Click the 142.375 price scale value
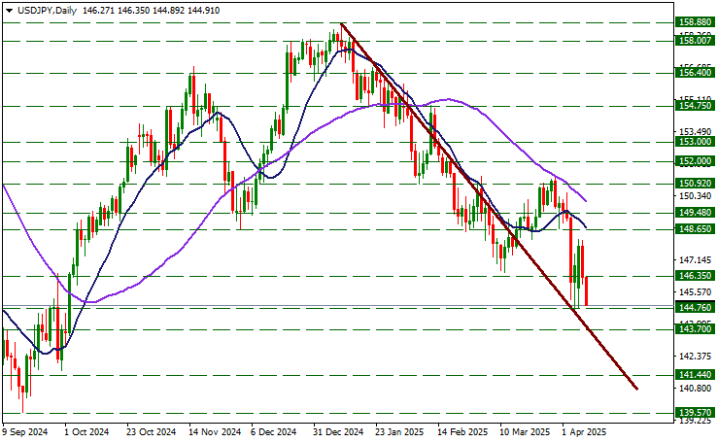718x443 pixels. [696, 356]
